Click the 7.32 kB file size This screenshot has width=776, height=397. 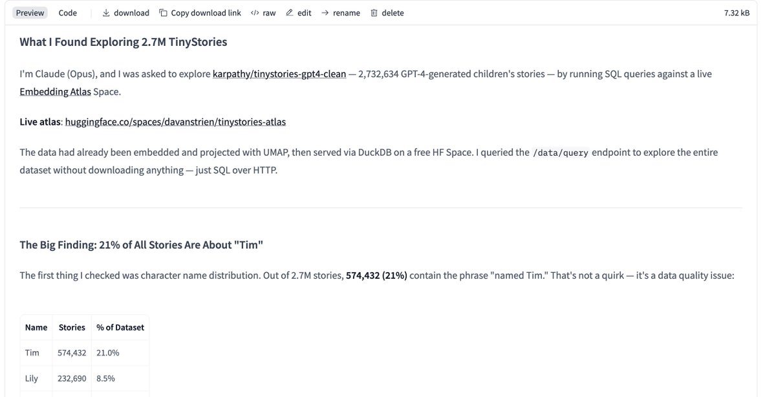click(x=737, y=13)
